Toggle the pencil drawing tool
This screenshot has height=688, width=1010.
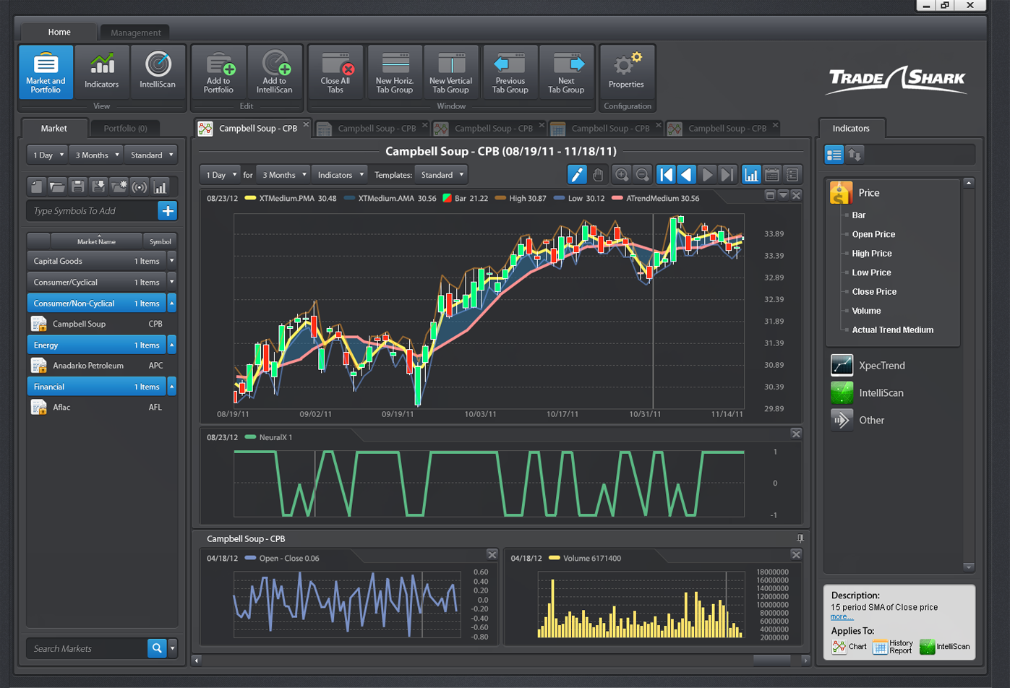coord(577,175)
